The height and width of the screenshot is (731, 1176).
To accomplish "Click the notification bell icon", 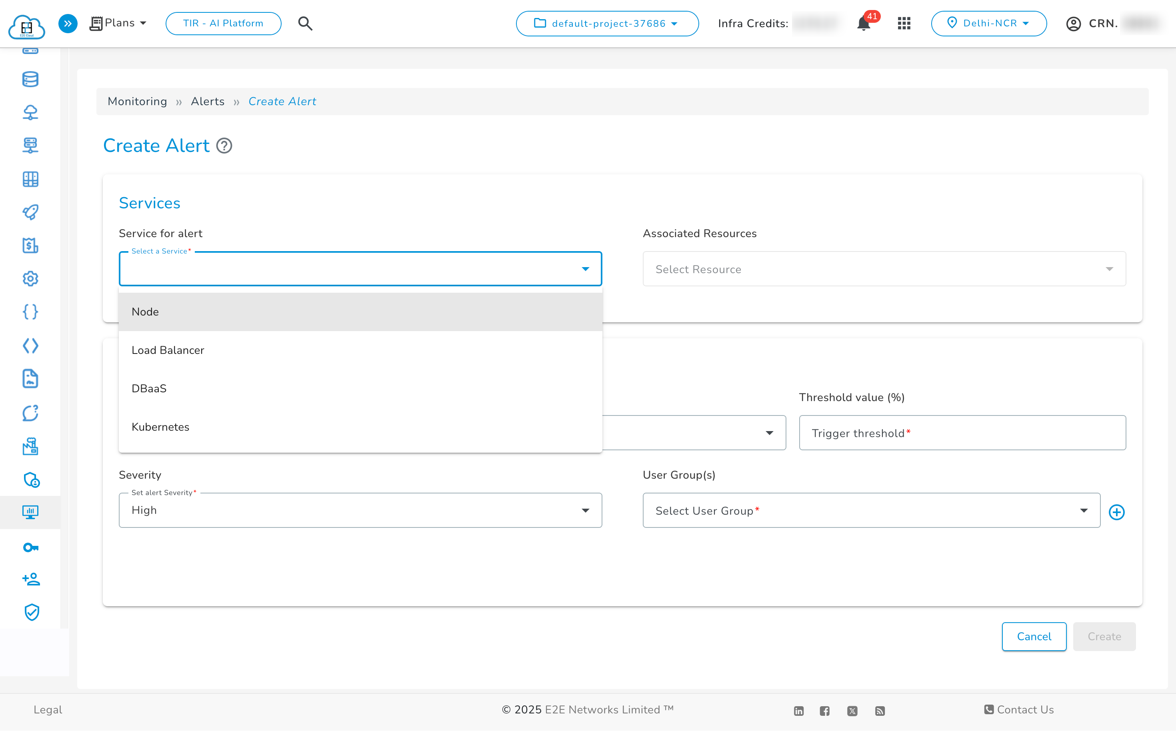I will [x=864, y=24].
